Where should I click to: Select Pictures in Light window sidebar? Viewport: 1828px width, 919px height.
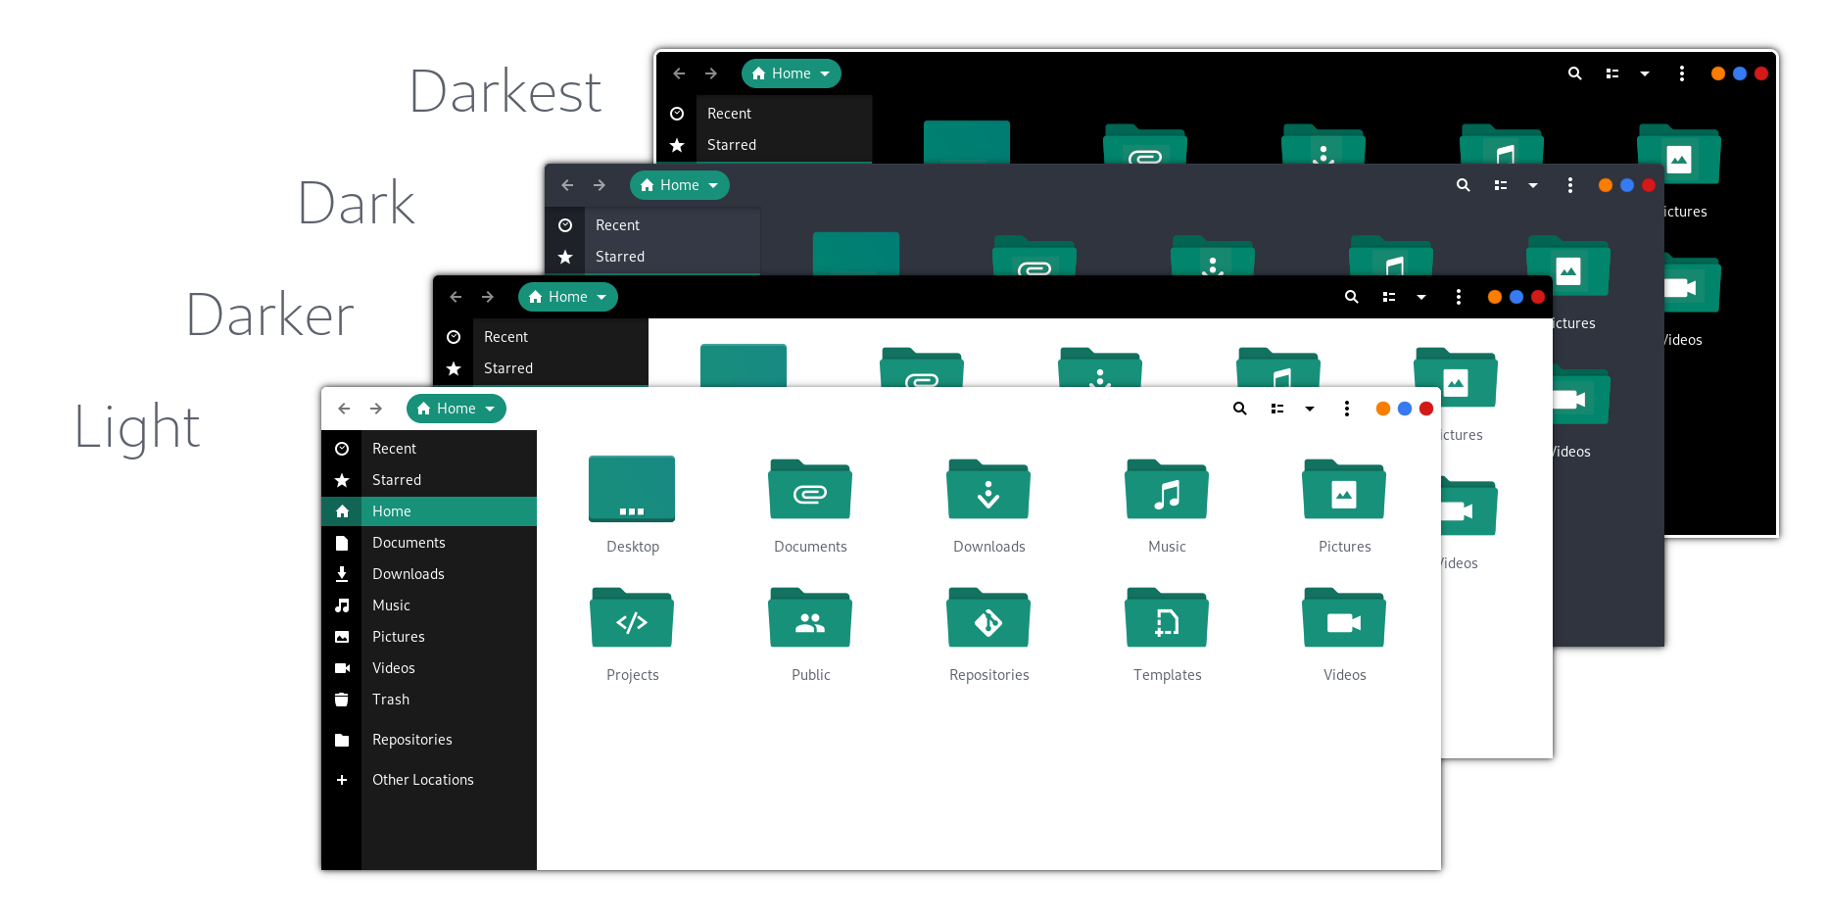click(x=429, y=637)
